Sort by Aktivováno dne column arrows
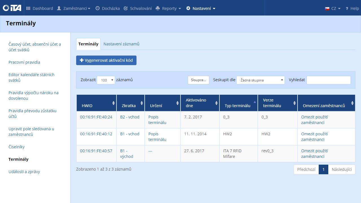This screenshot has width=361, height=203. (216, 103)
